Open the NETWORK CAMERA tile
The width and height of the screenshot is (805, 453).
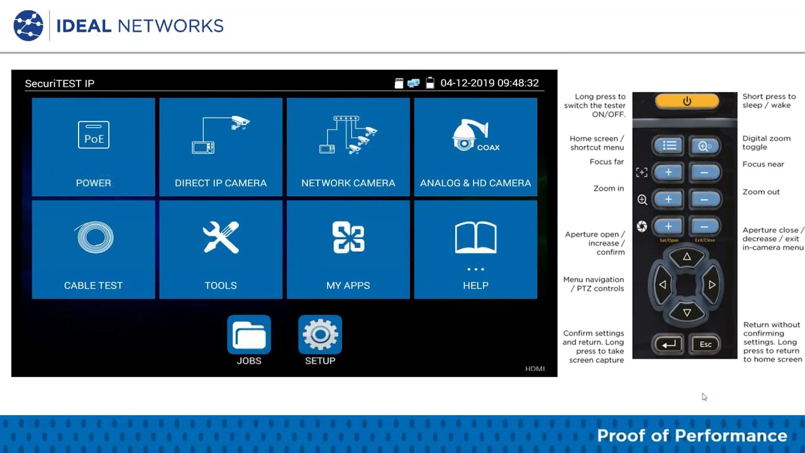coord(348,147)
